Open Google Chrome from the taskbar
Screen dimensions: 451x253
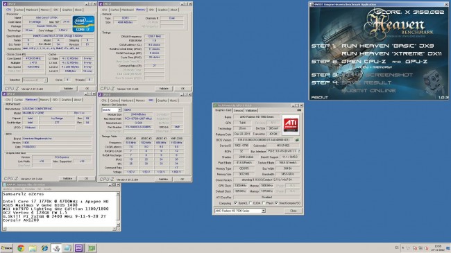tap(21, 248)
